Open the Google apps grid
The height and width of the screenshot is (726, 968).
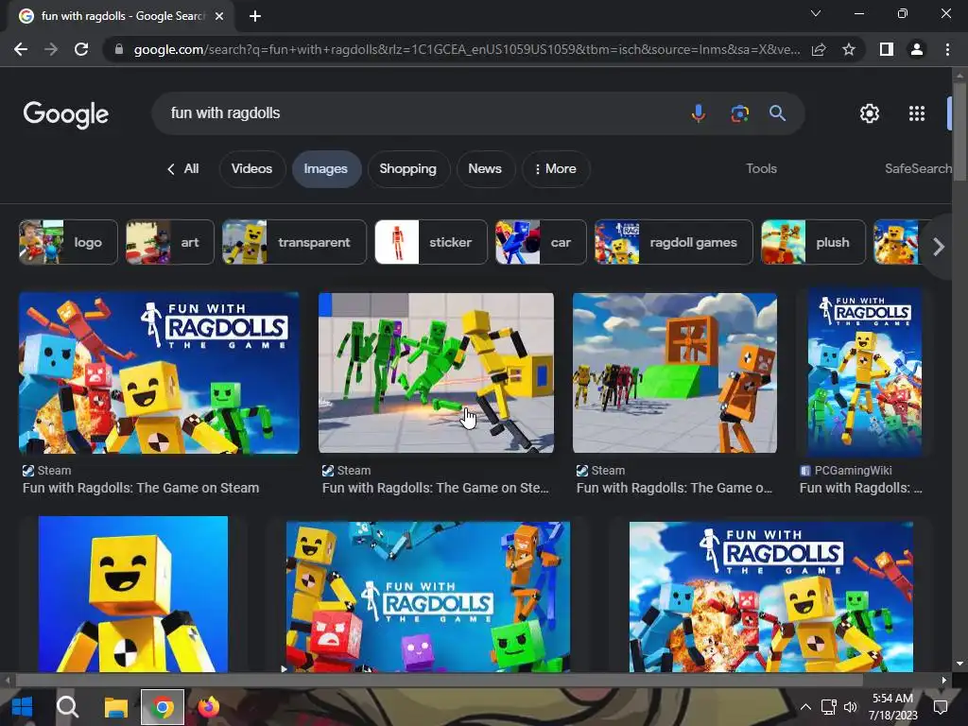pos(917,113)
